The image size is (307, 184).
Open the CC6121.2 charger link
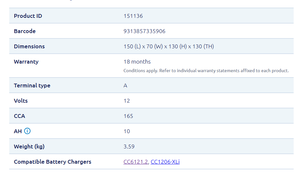point(136,162)
